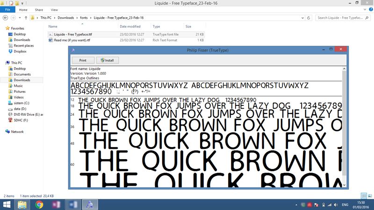The height and width of the screenshot is (210, 374).
Task: Switch to the View ribbon tab
Action: pos(54,10)
